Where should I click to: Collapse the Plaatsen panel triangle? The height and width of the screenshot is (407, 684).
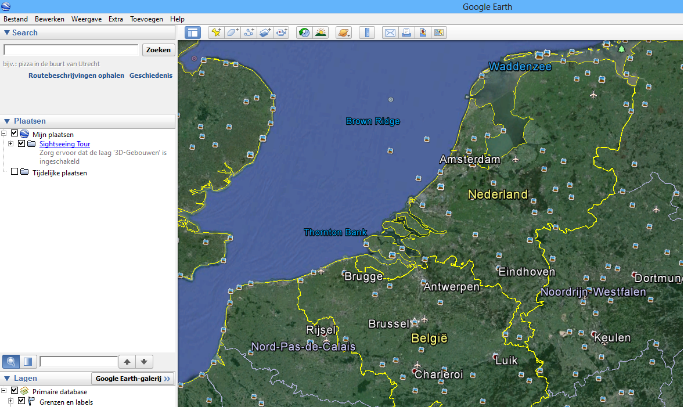tap(7, 121)
